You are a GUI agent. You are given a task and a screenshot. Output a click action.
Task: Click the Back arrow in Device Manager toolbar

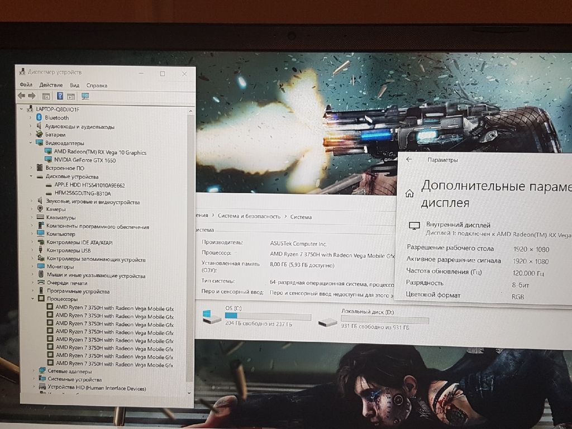(22, 96)
